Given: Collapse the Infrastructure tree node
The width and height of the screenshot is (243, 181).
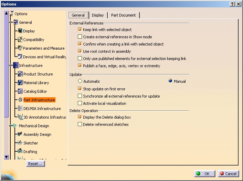Looking at the screenshot, I should coord(11,66).
